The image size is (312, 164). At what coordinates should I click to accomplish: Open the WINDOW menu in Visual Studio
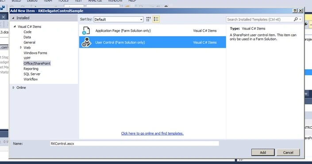pos(115,1)
